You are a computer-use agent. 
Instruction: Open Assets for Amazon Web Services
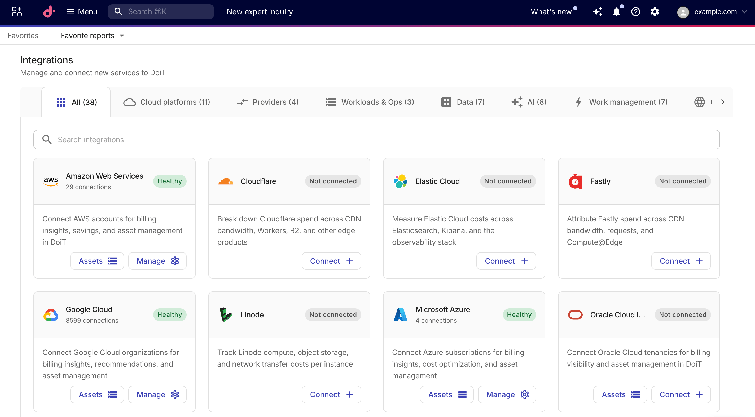pos(97,261)
